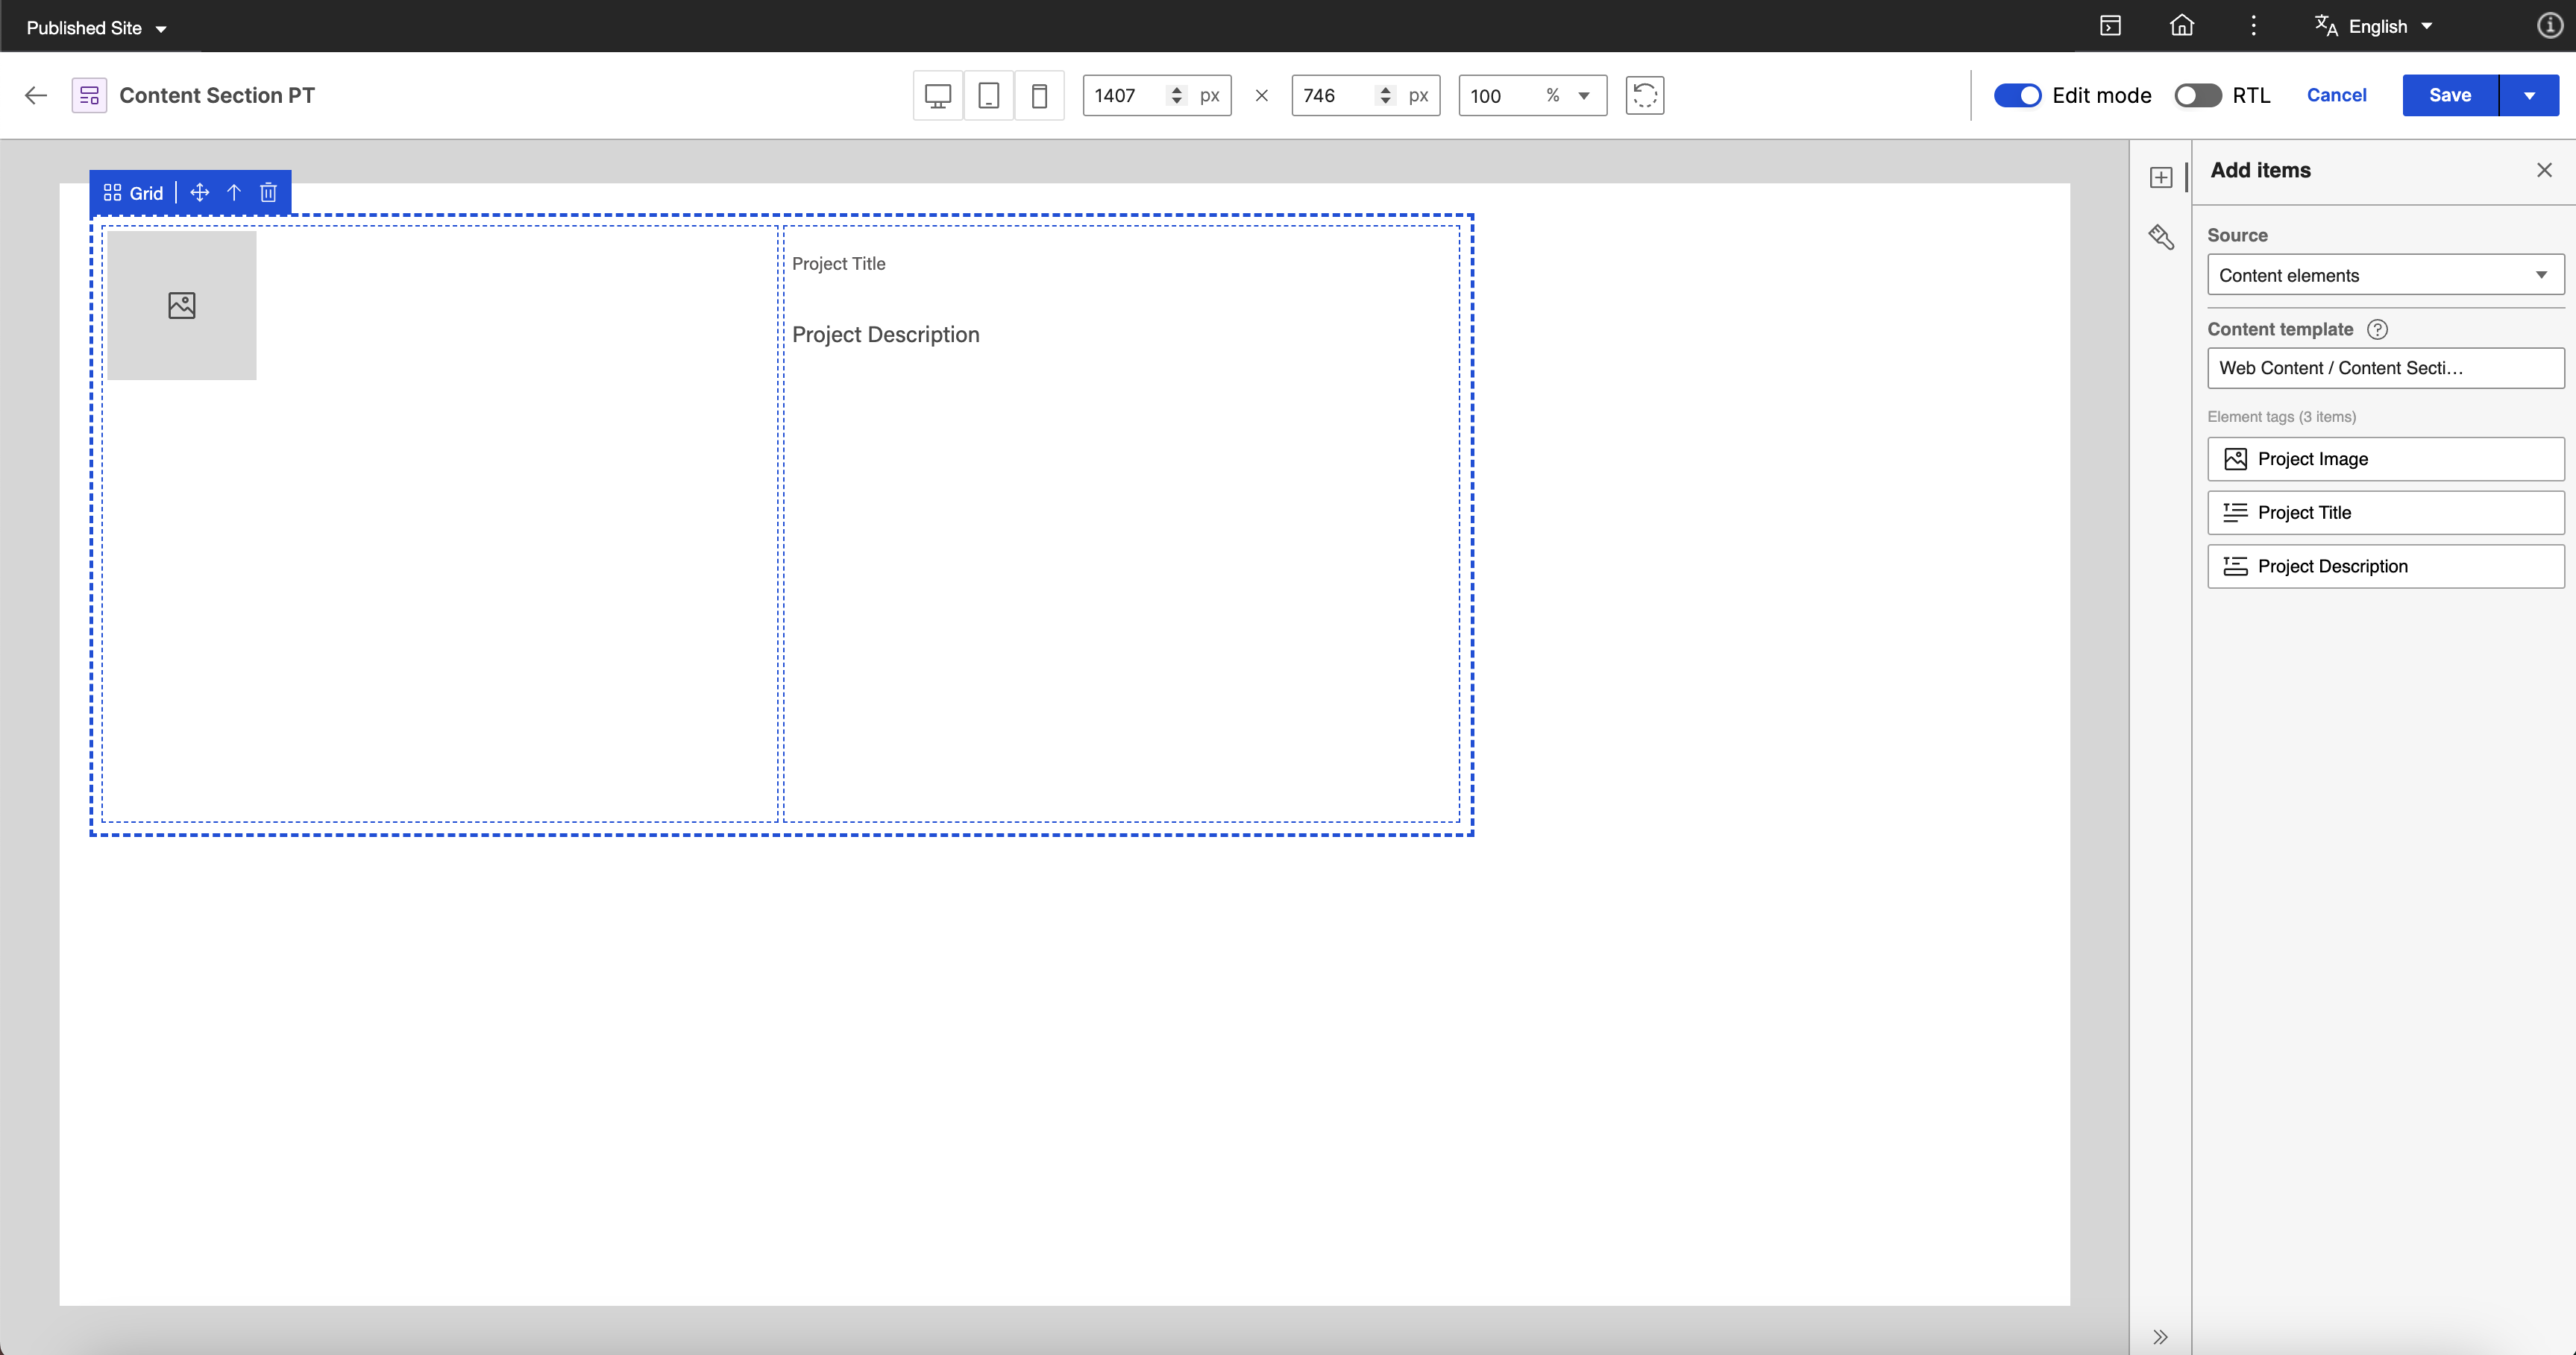
Task: Open the Published Site menu
Action: coord(96,28)
